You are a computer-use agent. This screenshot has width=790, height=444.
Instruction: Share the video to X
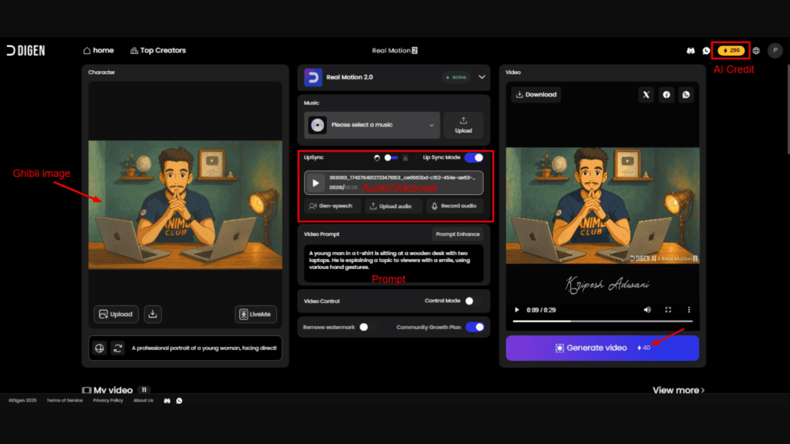pos(646,94)
